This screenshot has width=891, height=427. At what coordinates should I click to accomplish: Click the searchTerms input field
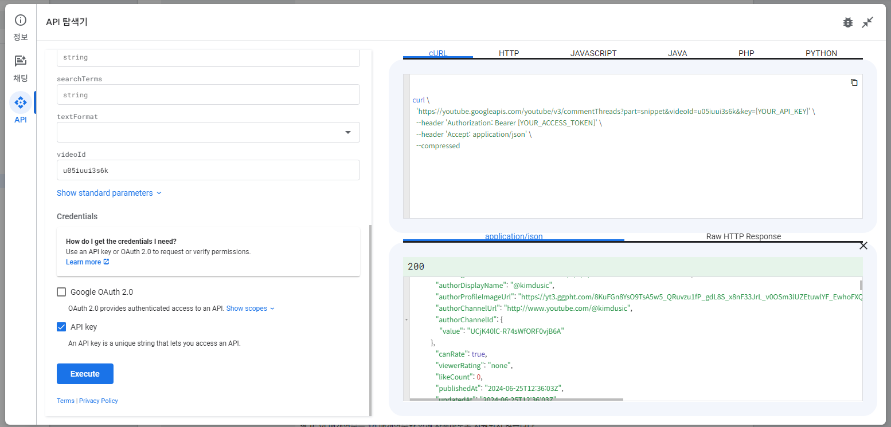208,94
